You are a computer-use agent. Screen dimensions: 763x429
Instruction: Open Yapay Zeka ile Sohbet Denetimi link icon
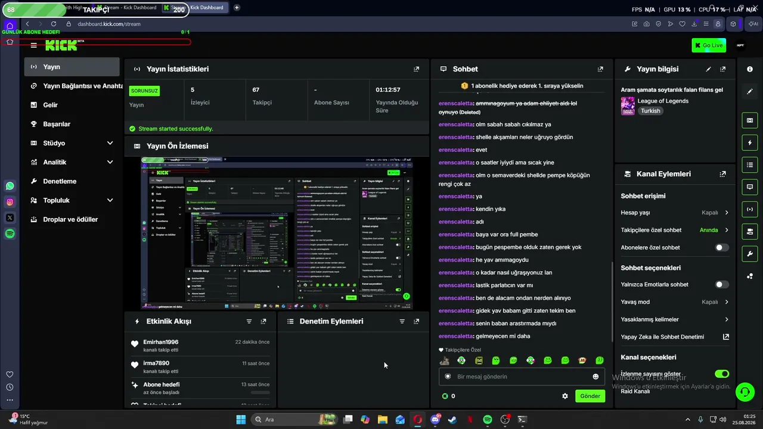click(x=726, y=337)
